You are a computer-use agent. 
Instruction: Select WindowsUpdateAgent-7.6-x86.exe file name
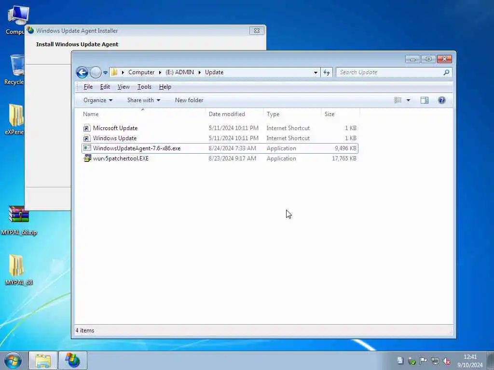point(137,148)
